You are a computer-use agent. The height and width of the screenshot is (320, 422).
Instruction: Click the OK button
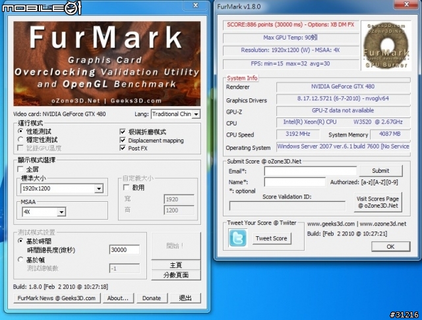click(x=390, y=247)
